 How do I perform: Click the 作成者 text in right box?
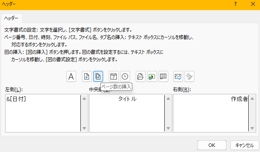tap(239, 99)
